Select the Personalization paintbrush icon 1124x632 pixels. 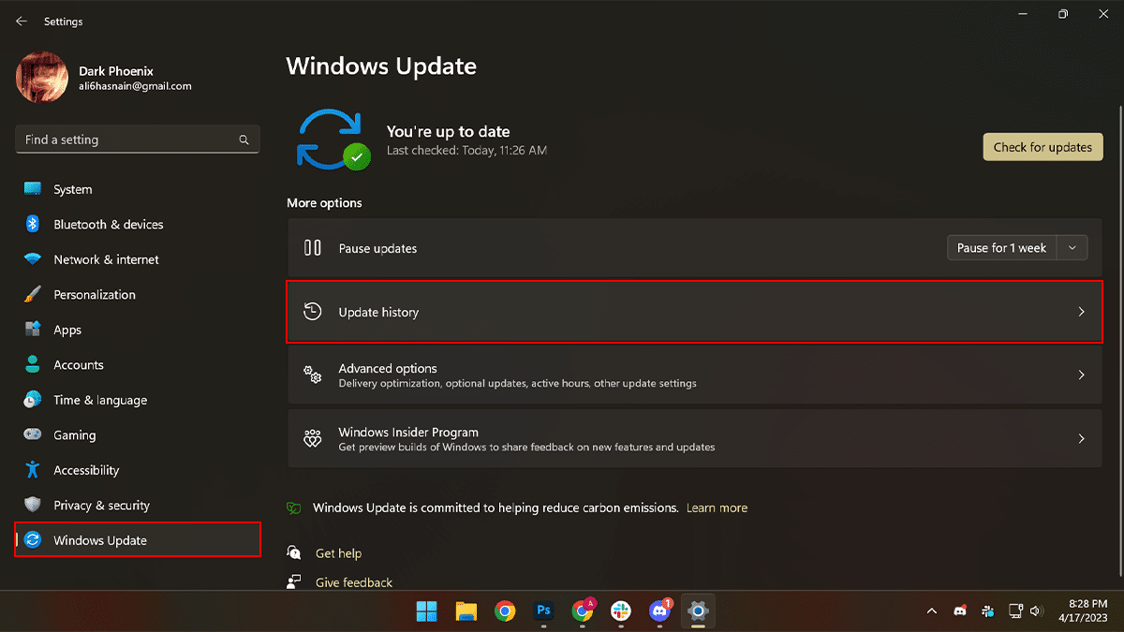(x=33, y=294)
